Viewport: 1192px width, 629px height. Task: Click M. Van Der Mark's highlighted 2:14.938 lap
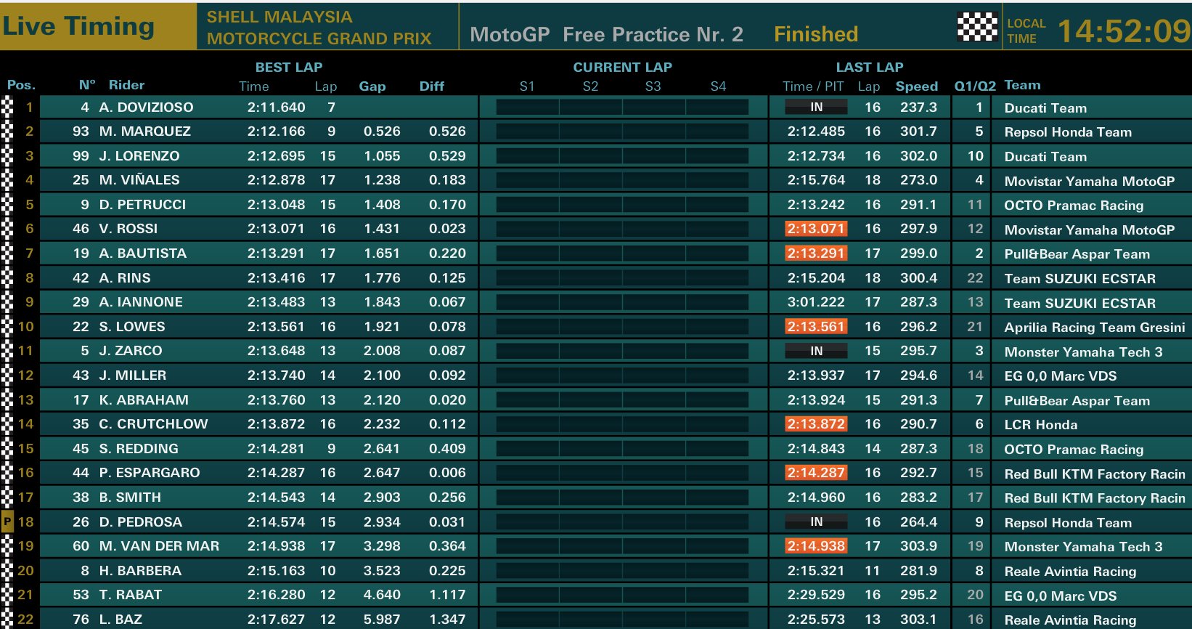(816, 546)
